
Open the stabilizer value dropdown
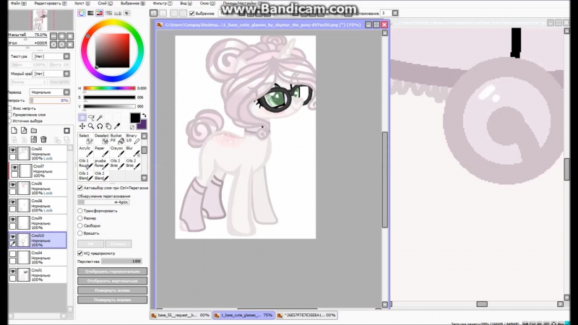click(x=395, y=13)
